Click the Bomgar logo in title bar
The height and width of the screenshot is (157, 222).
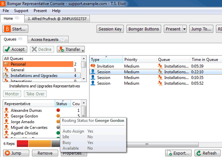click(3, 3)
